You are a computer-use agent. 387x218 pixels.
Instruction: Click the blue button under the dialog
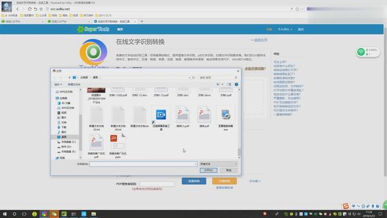(194, 181)
